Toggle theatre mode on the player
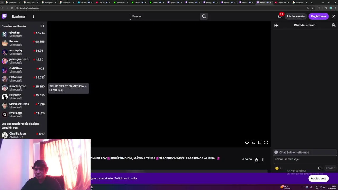 [x=260, y=142]
